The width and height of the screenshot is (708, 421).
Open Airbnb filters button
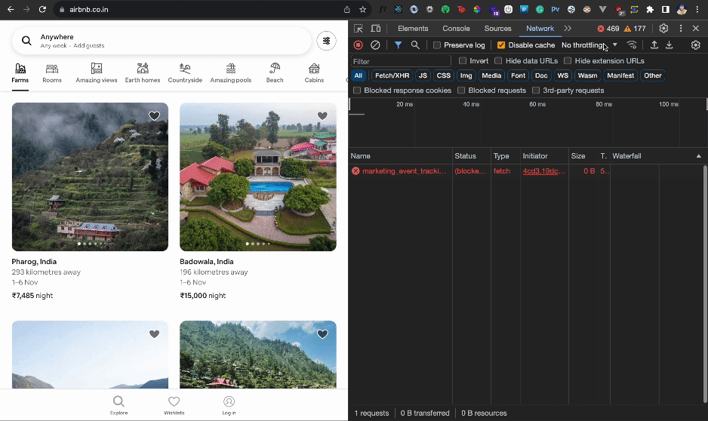coord(326,41)
